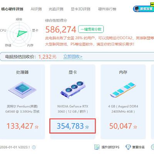The width and height of the screenshot is (154, 154).
Task: Click the 内存 card heading
Action: [123, 72]
